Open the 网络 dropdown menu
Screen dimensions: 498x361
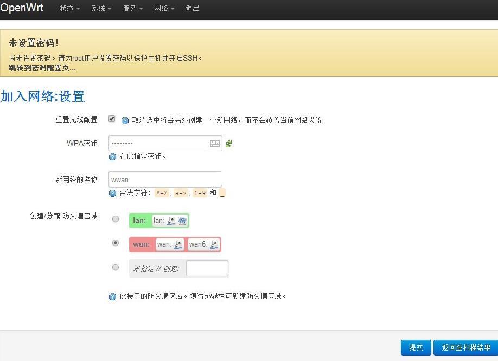tap(164, 9)
